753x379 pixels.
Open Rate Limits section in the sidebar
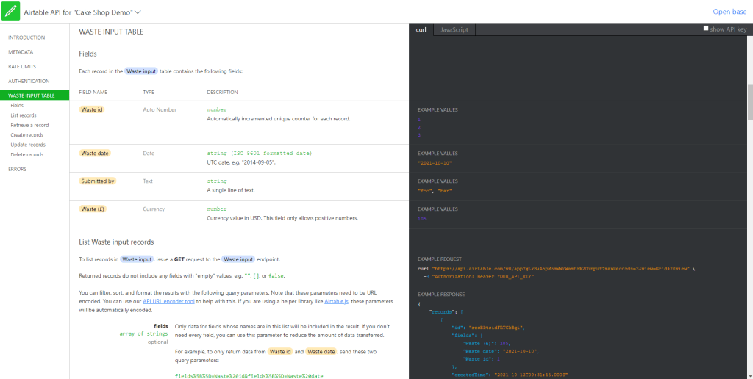(x=22, y=67)
